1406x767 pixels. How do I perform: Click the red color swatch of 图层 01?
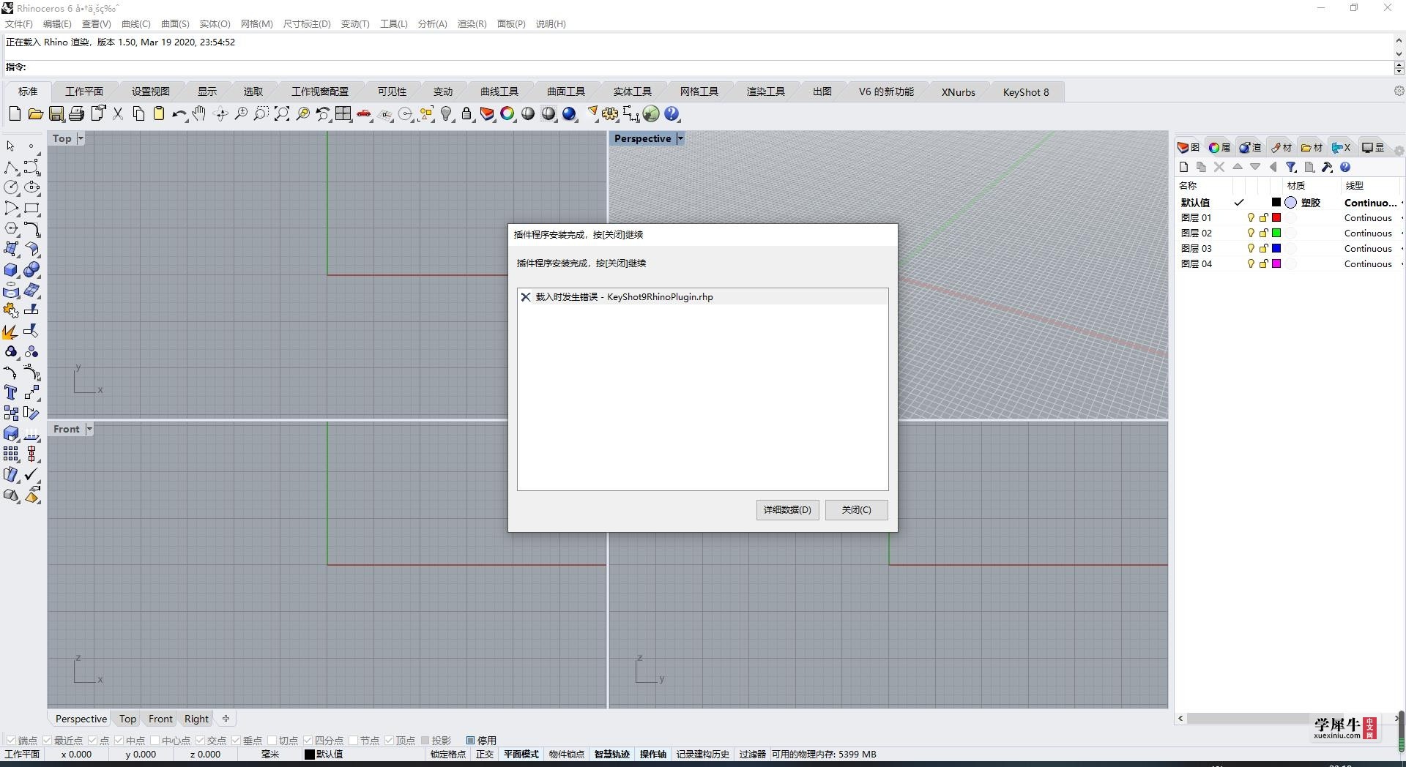[x=1276, y=217]
